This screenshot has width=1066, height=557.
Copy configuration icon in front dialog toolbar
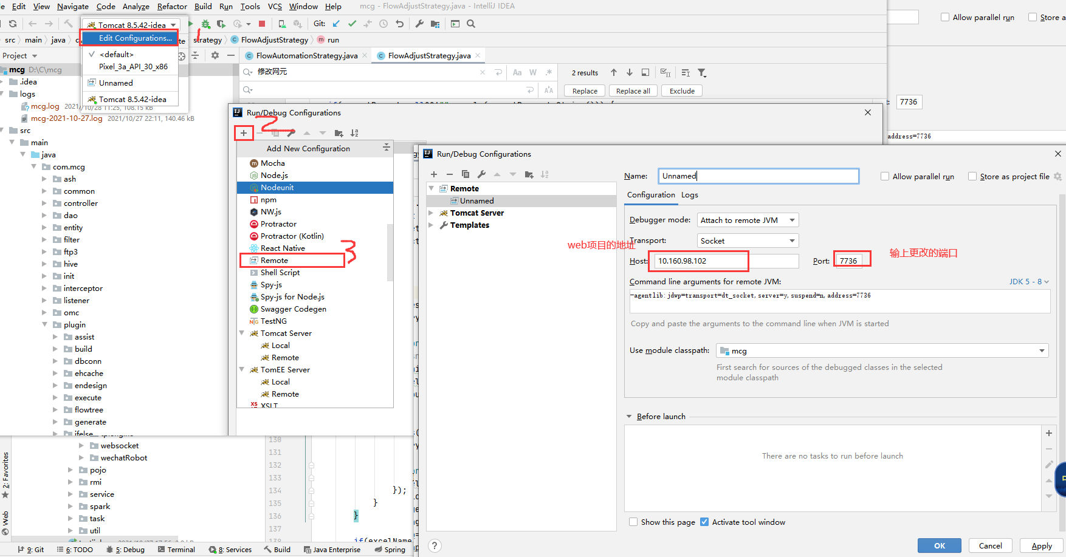[466, 174]
